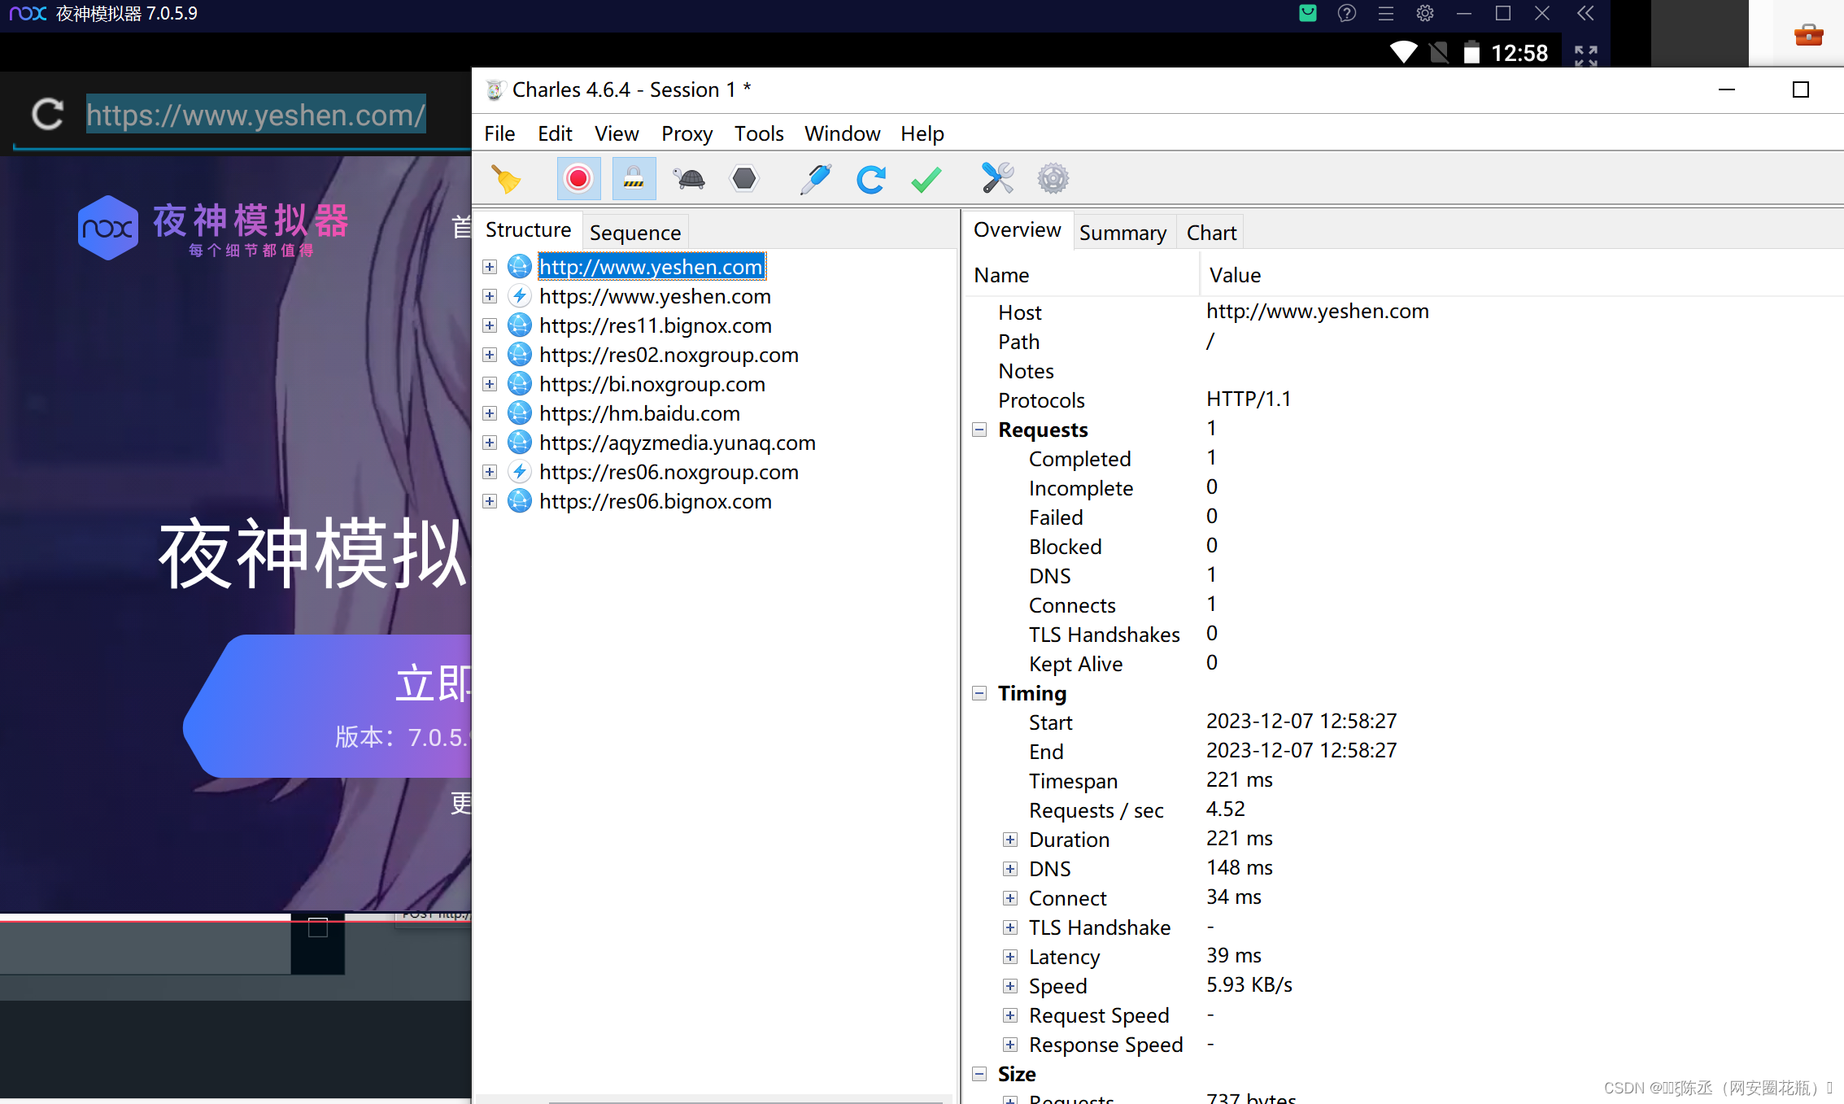Screen dimensions: 1844x1104
Task: Expand the TLS Handshake timing row
Action: [1010, 927]
